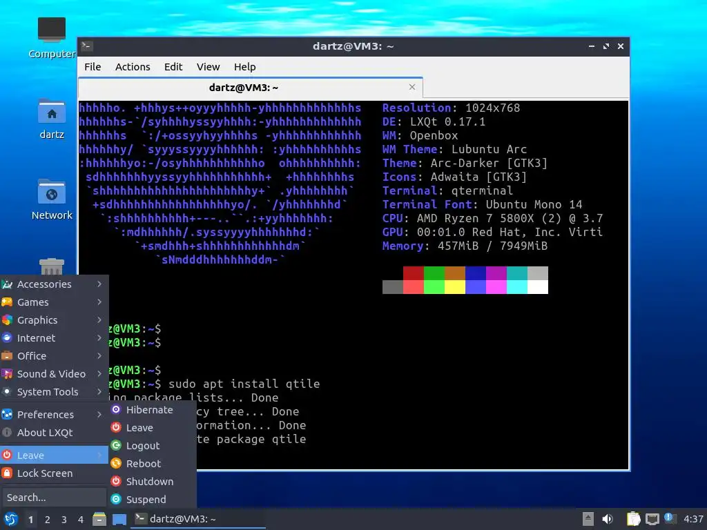Viewport: 707px width, 530px height.
Task: Expand the Games submenu
Action: click(54, 302)
